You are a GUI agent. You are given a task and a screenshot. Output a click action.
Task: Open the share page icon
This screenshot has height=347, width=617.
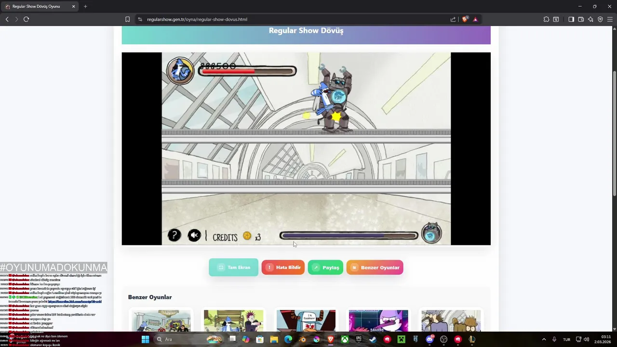[x=453, y=19]
